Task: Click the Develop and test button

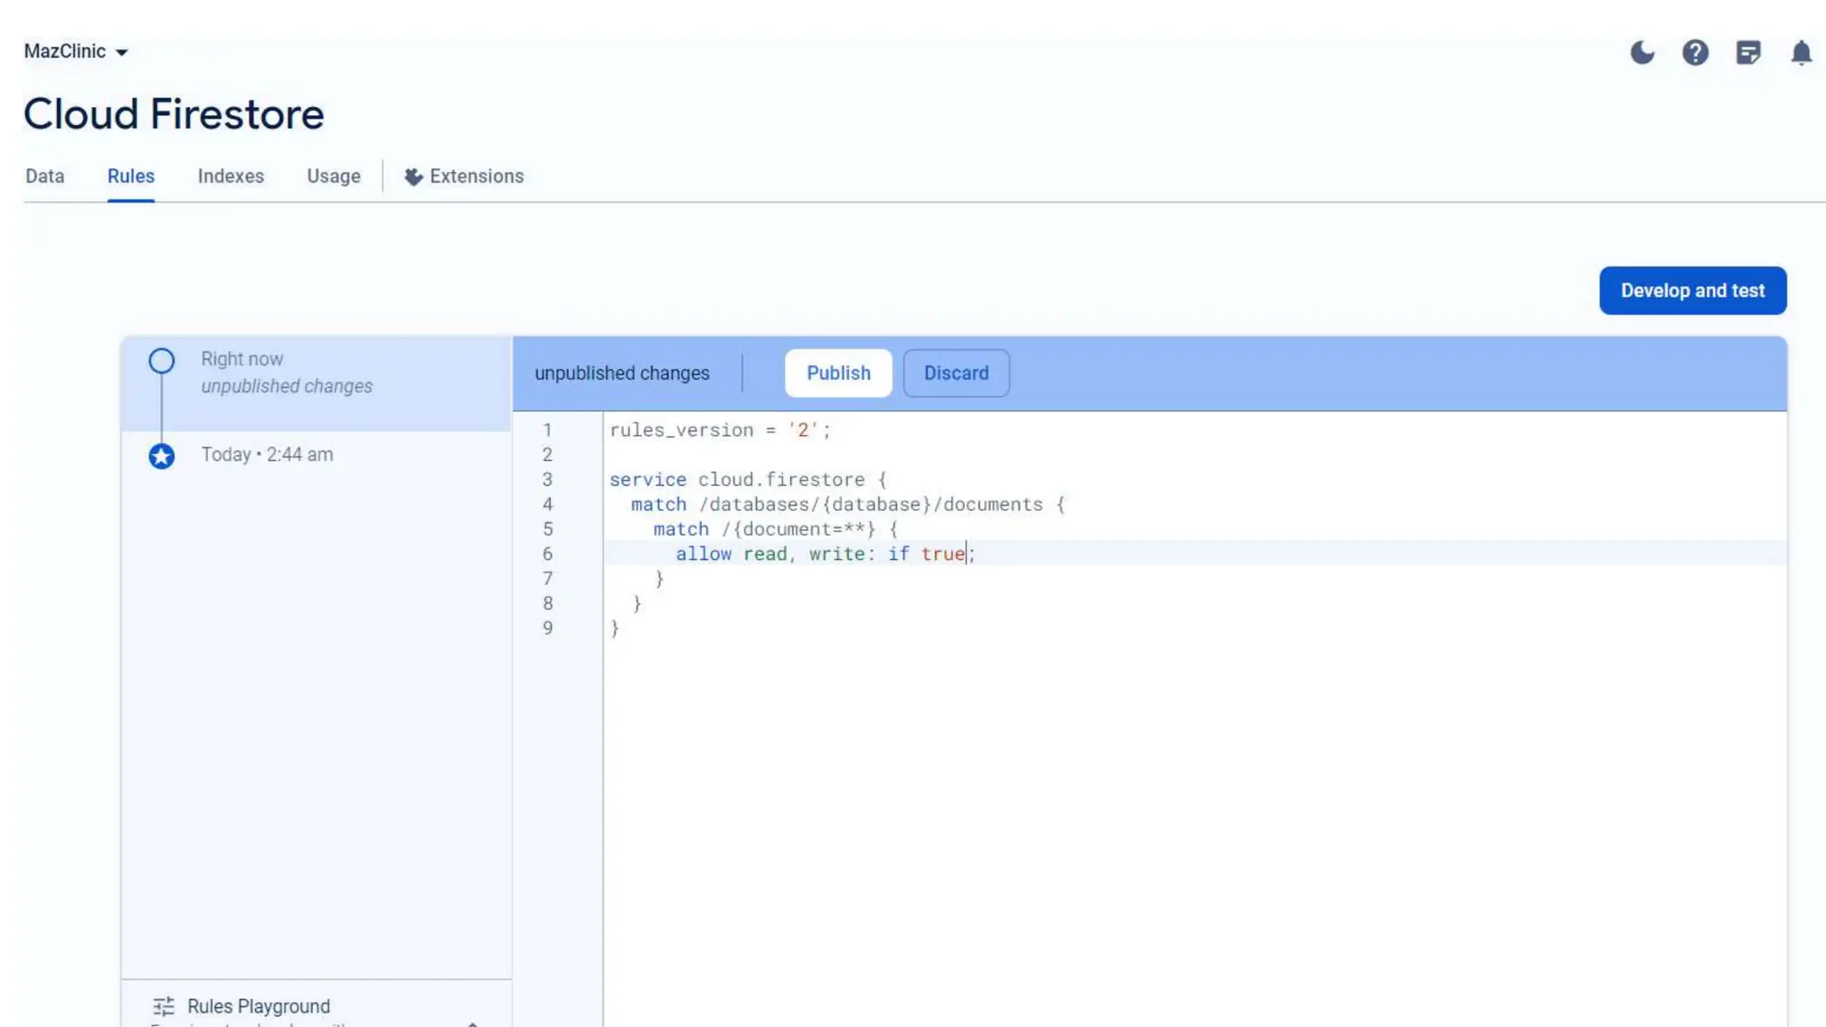Action: (x=1692, y=291)
